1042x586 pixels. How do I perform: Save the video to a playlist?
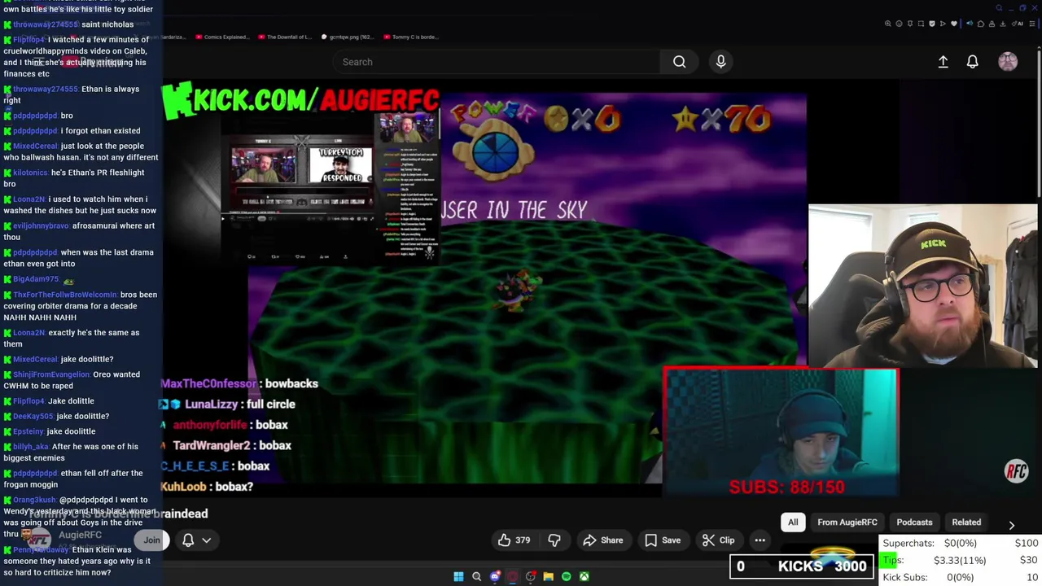(x=663, y=540)
